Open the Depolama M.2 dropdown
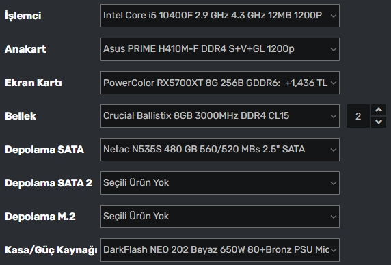 point(220,217)
